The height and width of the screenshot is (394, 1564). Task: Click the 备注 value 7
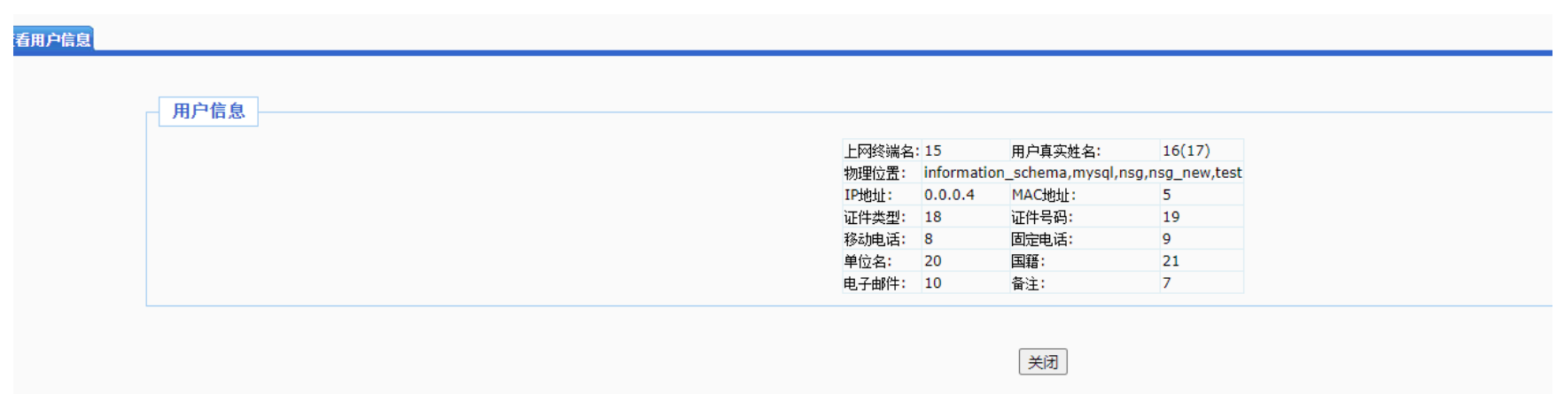point(1166,283)
